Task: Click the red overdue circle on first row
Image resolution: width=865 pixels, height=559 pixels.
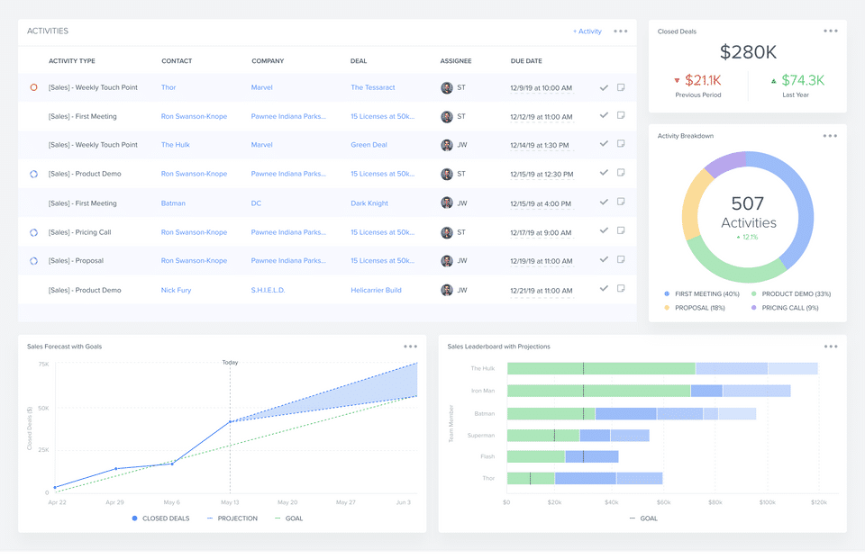Action: click(33, 87)
